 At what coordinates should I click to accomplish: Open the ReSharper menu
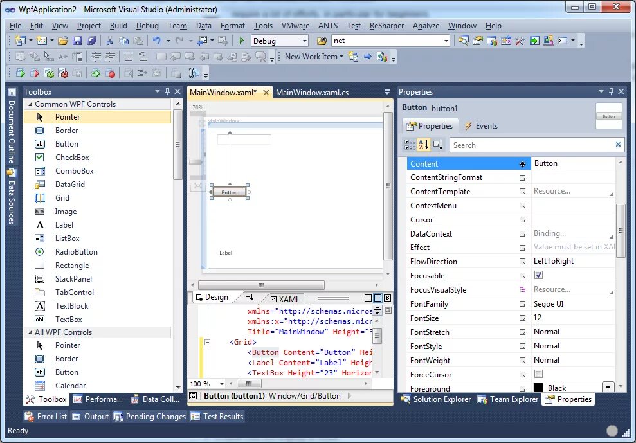click(386, 26)
